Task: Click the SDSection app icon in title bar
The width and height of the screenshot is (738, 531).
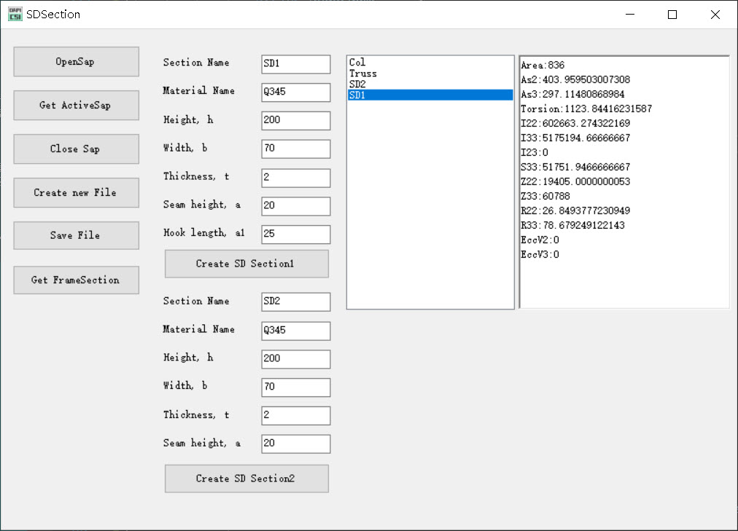Action: 15,14
